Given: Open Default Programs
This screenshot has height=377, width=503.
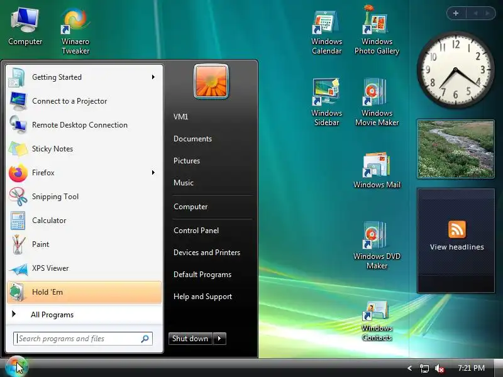Looking at the screenshot, I should pyautogui.click(x=202, y=275).
